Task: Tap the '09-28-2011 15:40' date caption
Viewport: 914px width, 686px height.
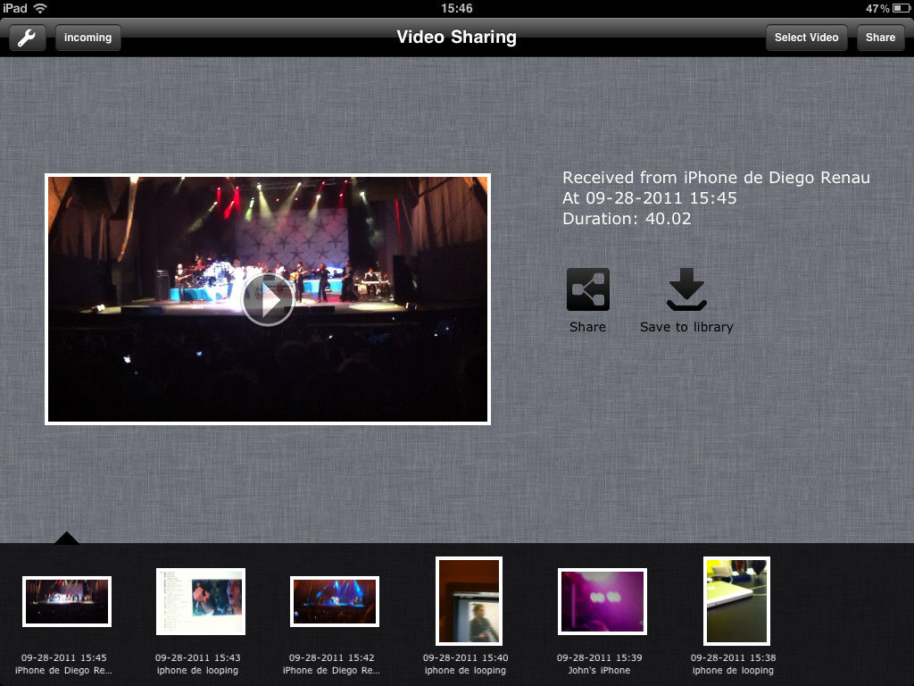Action: 465,657
